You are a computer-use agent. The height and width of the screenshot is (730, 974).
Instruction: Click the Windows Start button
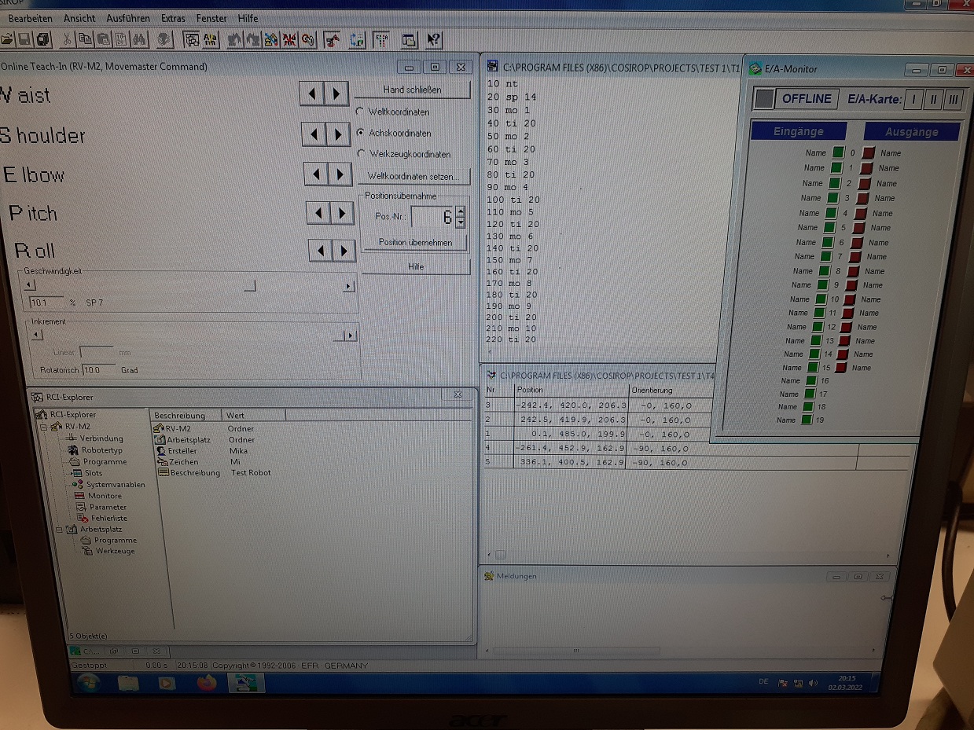87,682
